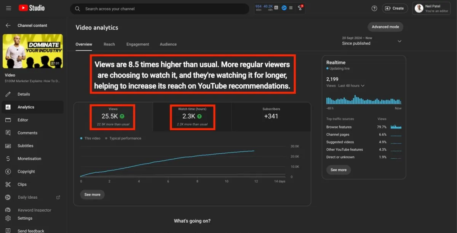The height and width of the screenshot is (233, 457).
Task: Open Clips with scissors icon
Action: coord(22,184)
